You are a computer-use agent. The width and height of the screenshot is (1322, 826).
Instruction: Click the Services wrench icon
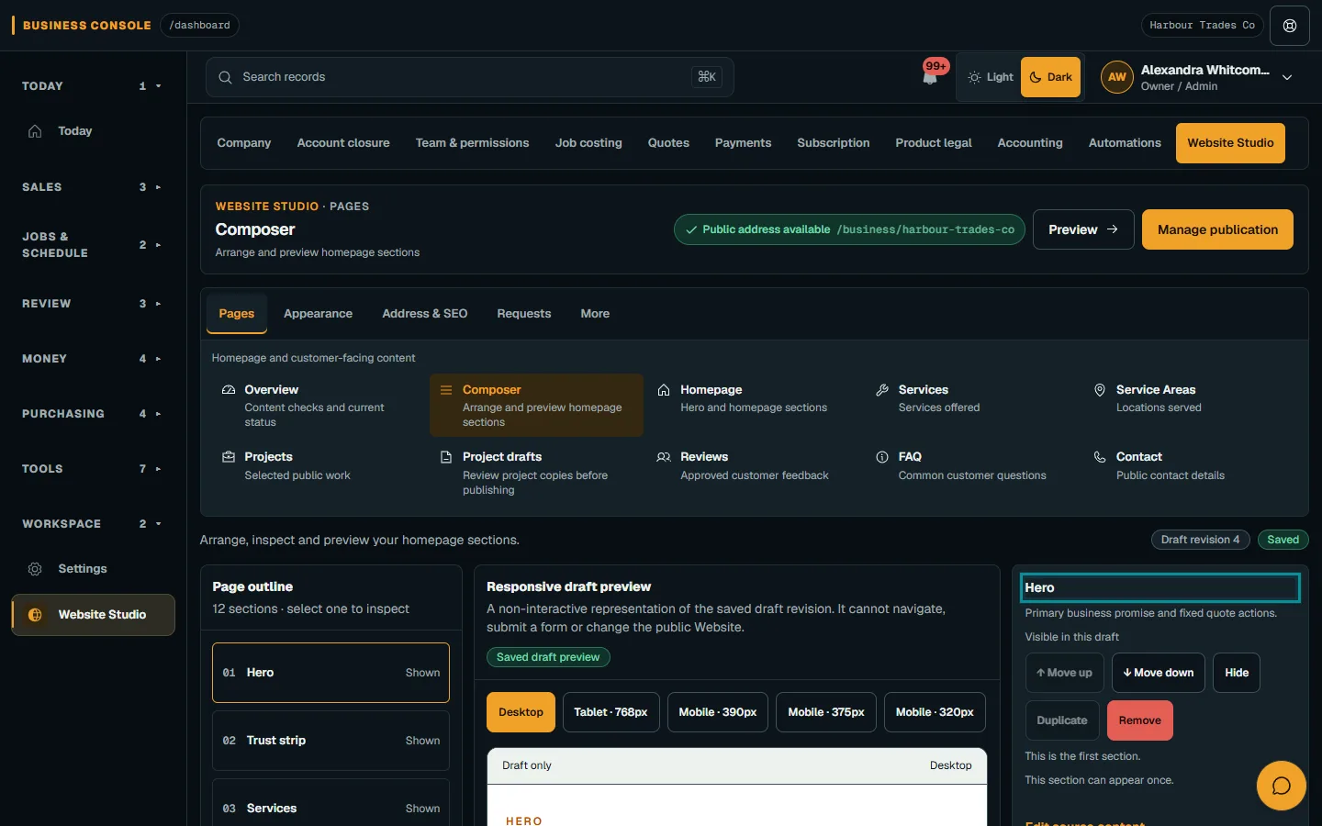[x=882, y=390]
